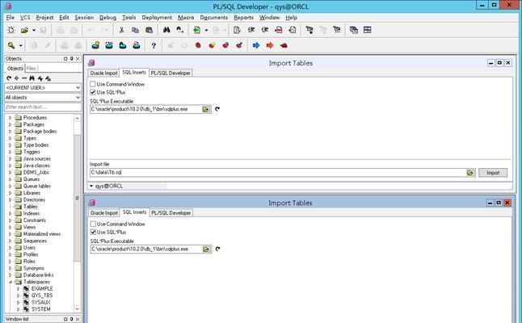Open the Reports menu
The height and width of the screenshot is (323, 522).
pos(243,17)
